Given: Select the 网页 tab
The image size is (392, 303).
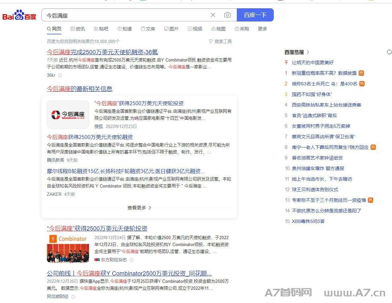Looking at the screenshot, I should [54, 29].
